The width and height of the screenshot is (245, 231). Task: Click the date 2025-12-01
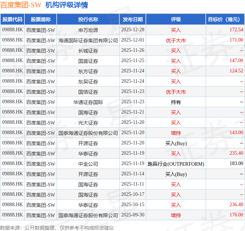133,40
